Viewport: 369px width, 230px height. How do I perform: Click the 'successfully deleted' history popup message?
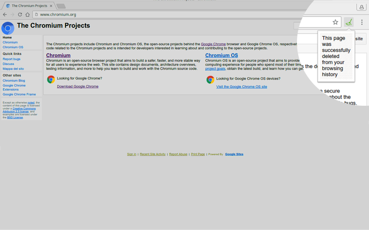pos(336,56)
